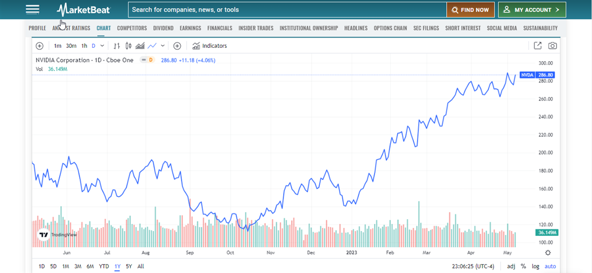The height and width of the screenshot is (273, 592).
Task: Toggle percent scale mode
Action: [x=523, y=266]
